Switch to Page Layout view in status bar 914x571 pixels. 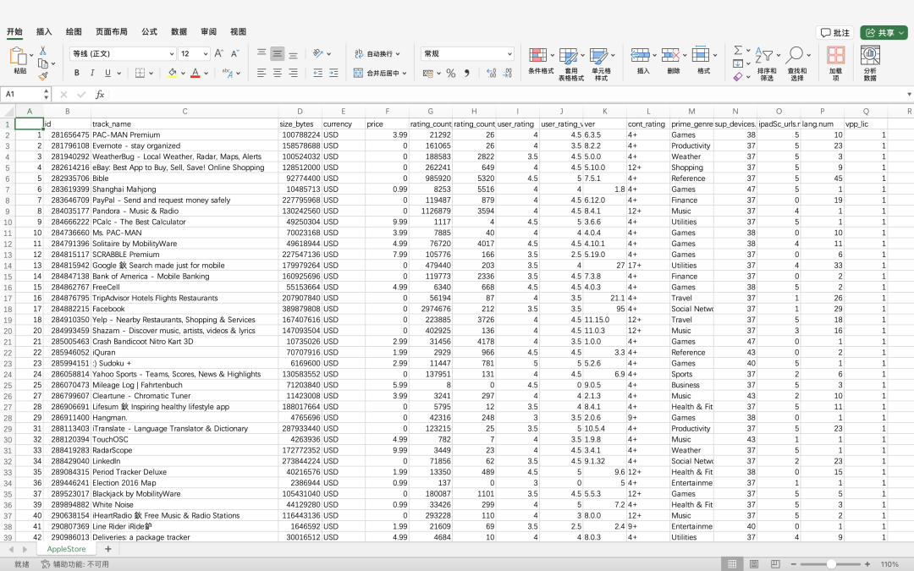754,564
